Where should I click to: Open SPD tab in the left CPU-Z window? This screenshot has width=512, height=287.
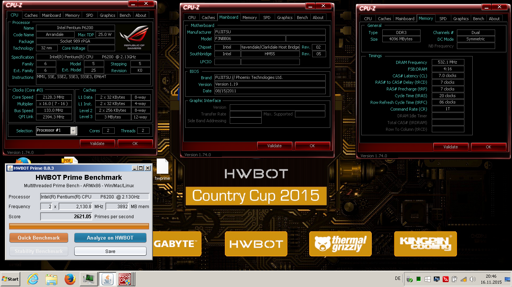90,15
